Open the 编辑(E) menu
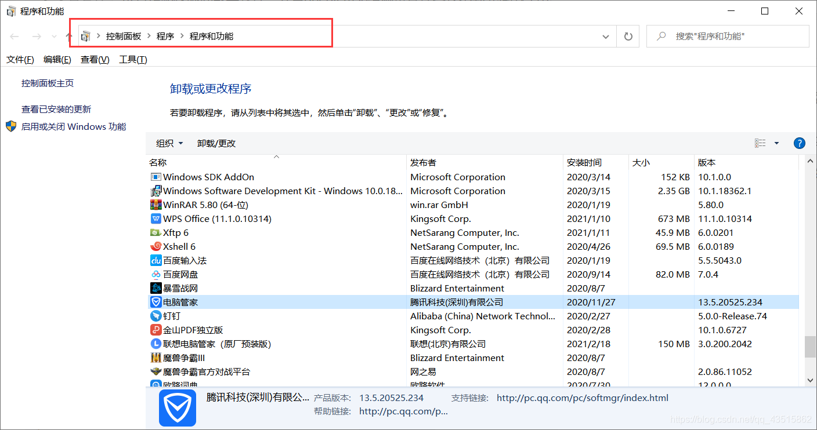The width and height of the screenshot is (817, 430). (57, 59)
